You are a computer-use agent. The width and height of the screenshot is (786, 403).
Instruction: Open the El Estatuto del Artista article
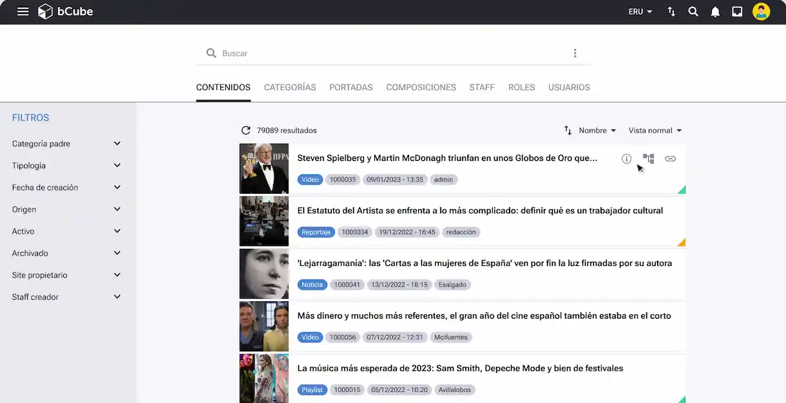coord(479,210)
